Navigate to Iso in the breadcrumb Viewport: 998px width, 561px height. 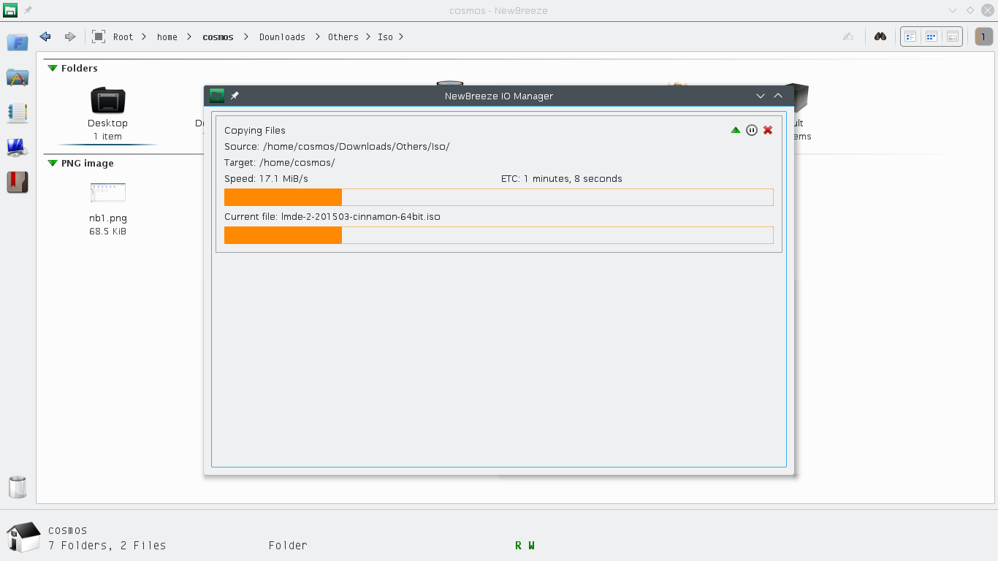pyautogui.click(x=385, y=37)
